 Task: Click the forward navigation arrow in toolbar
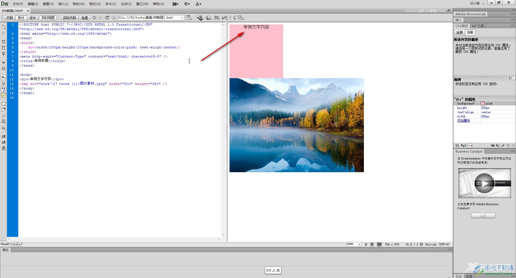click(101, 18)
